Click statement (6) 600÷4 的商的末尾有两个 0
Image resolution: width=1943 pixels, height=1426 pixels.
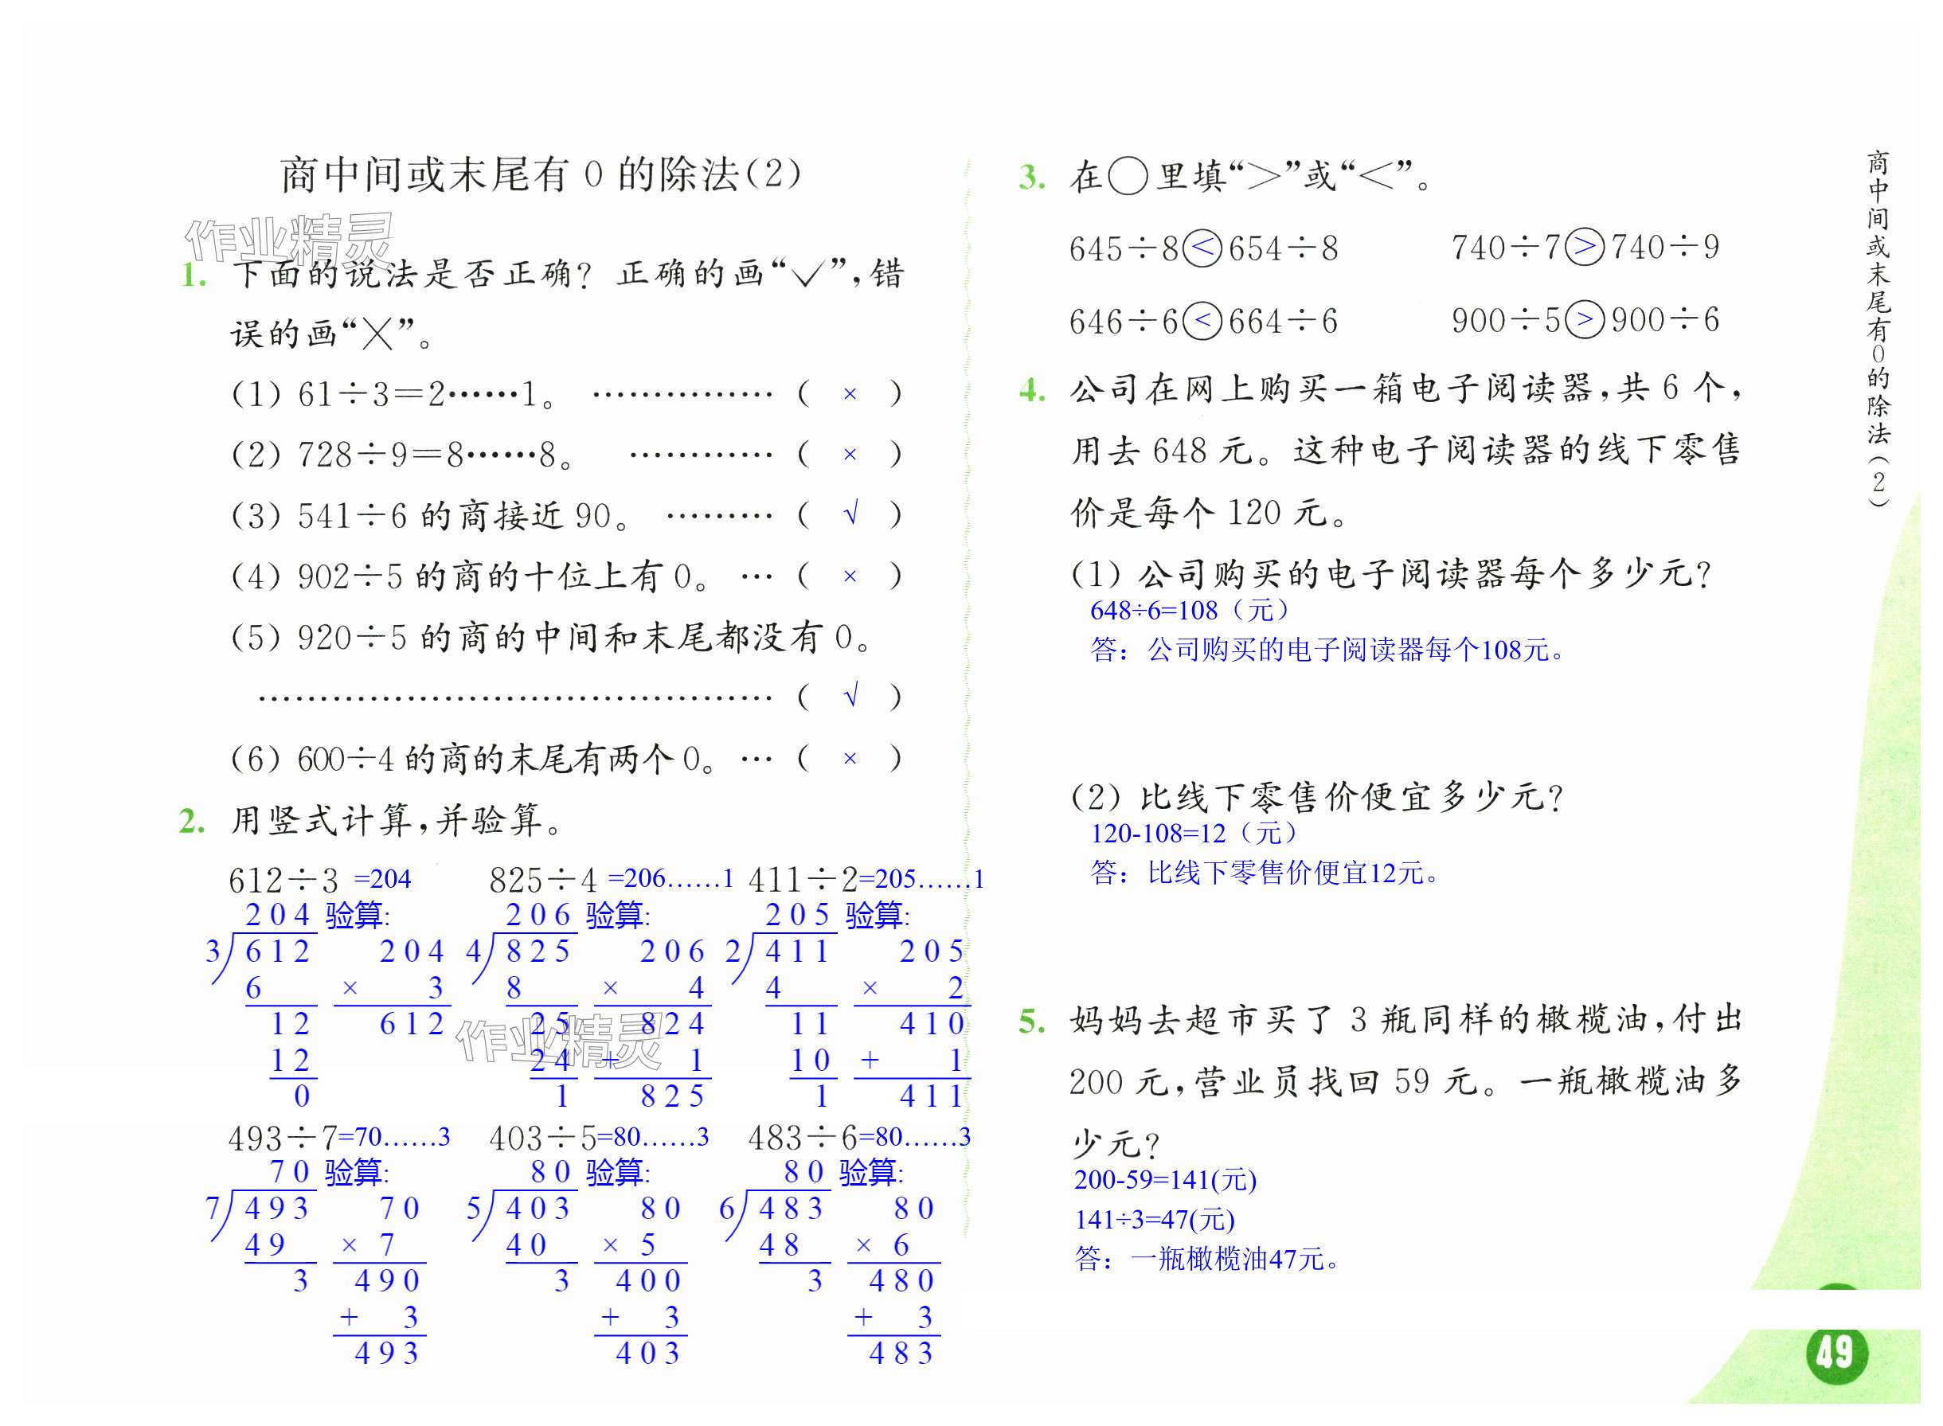click(x=473, y=760)
